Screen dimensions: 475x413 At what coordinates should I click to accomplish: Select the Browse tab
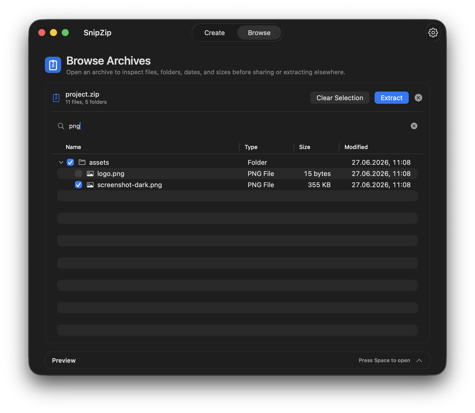pyautogui.click(x=259, y=33)
